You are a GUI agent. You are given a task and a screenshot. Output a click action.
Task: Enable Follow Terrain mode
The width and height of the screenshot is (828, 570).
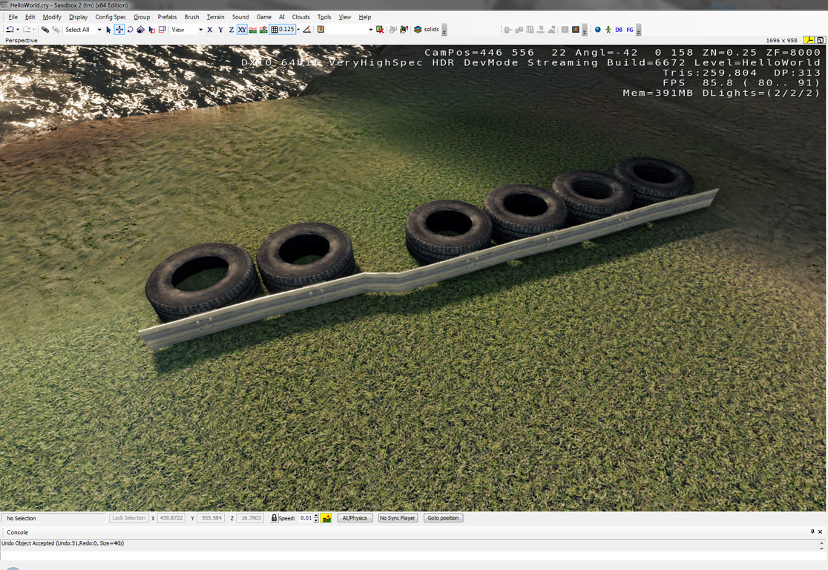[x=253, y=30]
